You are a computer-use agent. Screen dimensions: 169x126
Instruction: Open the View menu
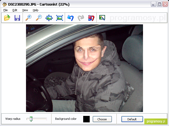[25, 10]
